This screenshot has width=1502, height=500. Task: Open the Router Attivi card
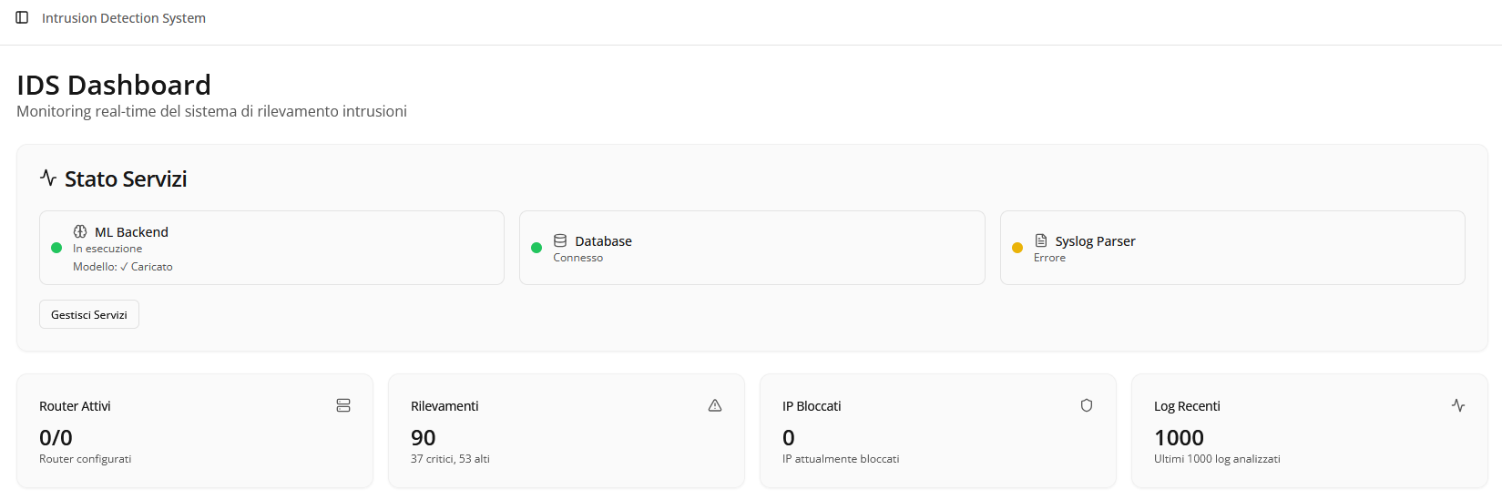[x=195, y=431]
